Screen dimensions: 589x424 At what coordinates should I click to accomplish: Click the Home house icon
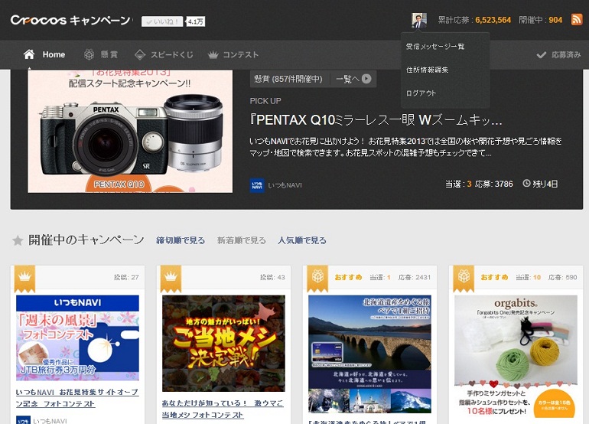click(29, 54)
